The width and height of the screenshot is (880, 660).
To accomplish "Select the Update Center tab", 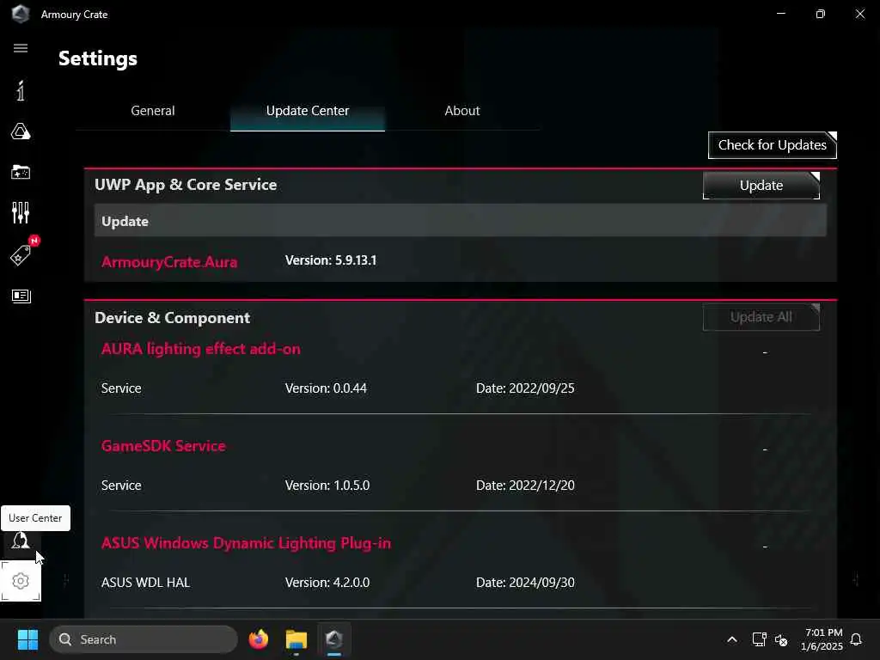I will pos(308,111).
